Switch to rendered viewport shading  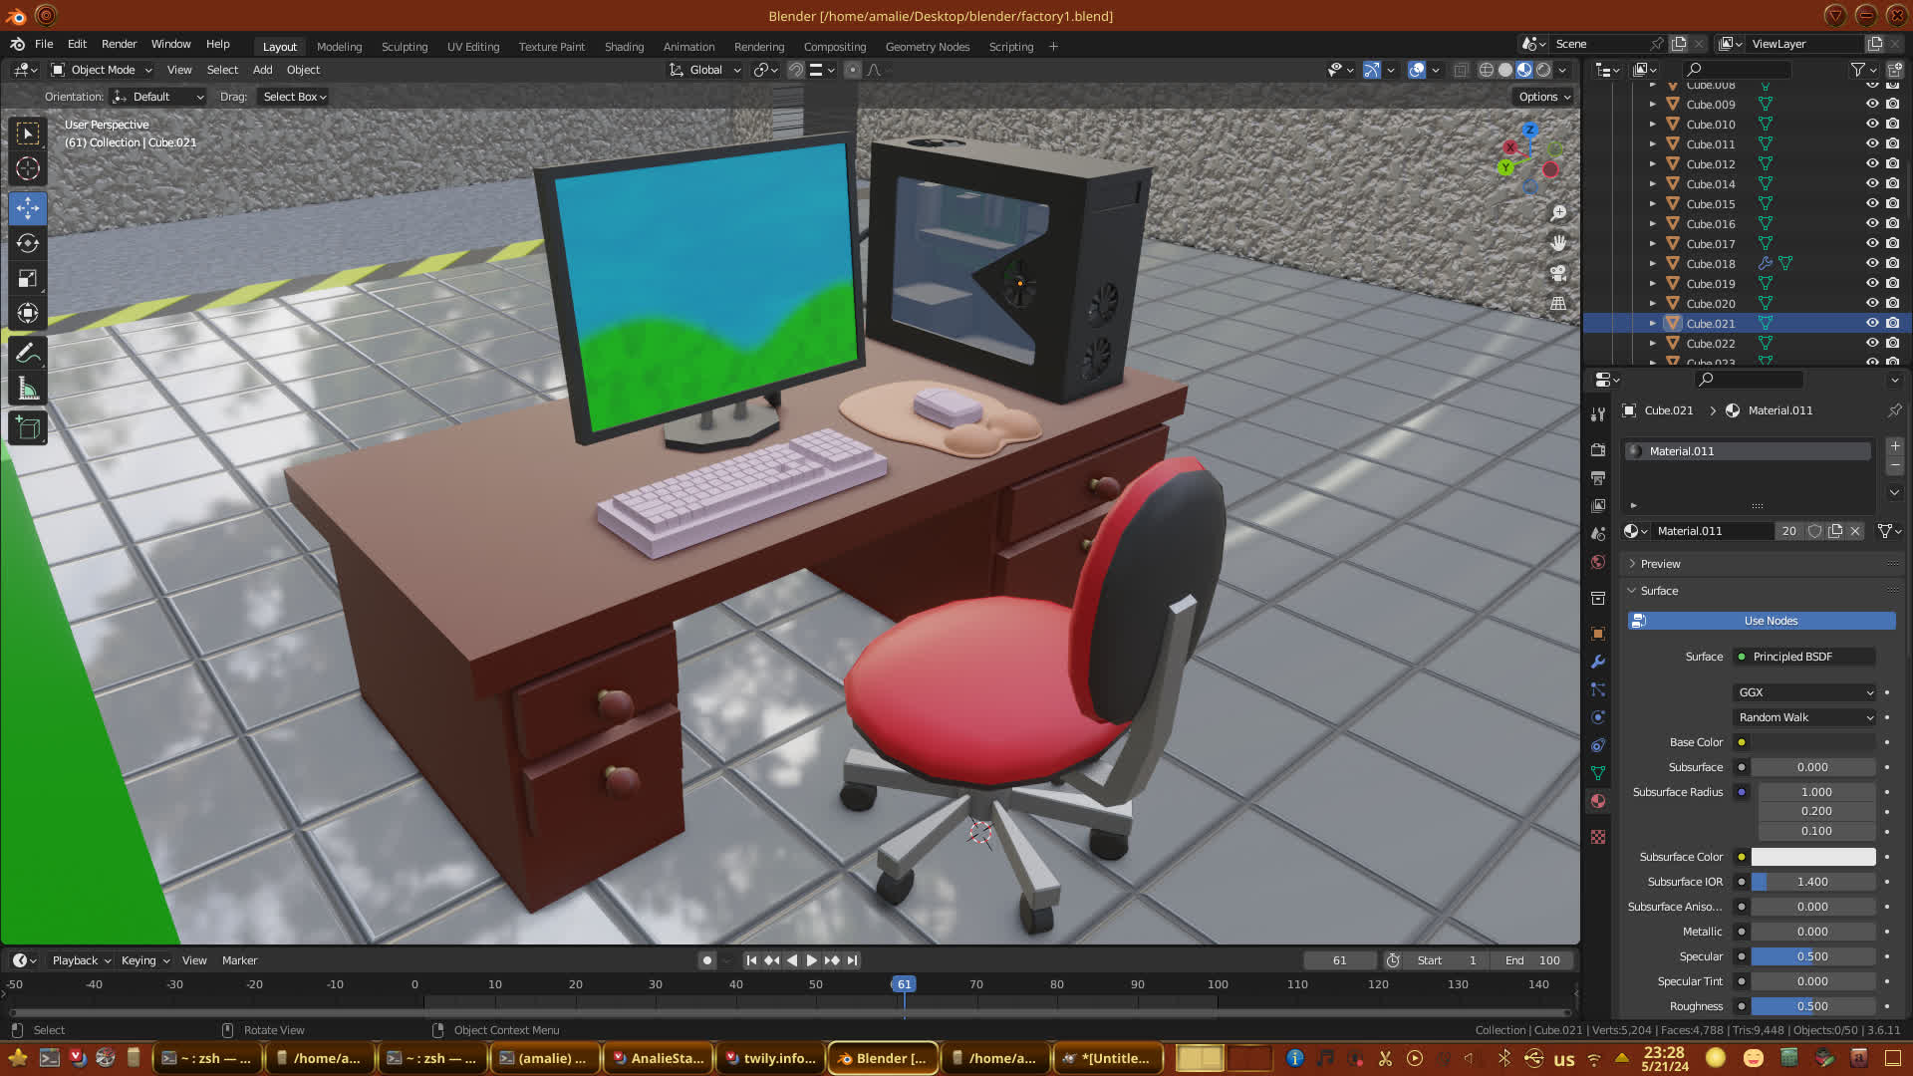[1543, 70]
